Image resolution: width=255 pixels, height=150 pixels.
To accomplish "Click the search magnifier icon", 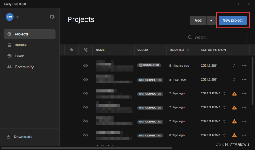I will 190,37.
